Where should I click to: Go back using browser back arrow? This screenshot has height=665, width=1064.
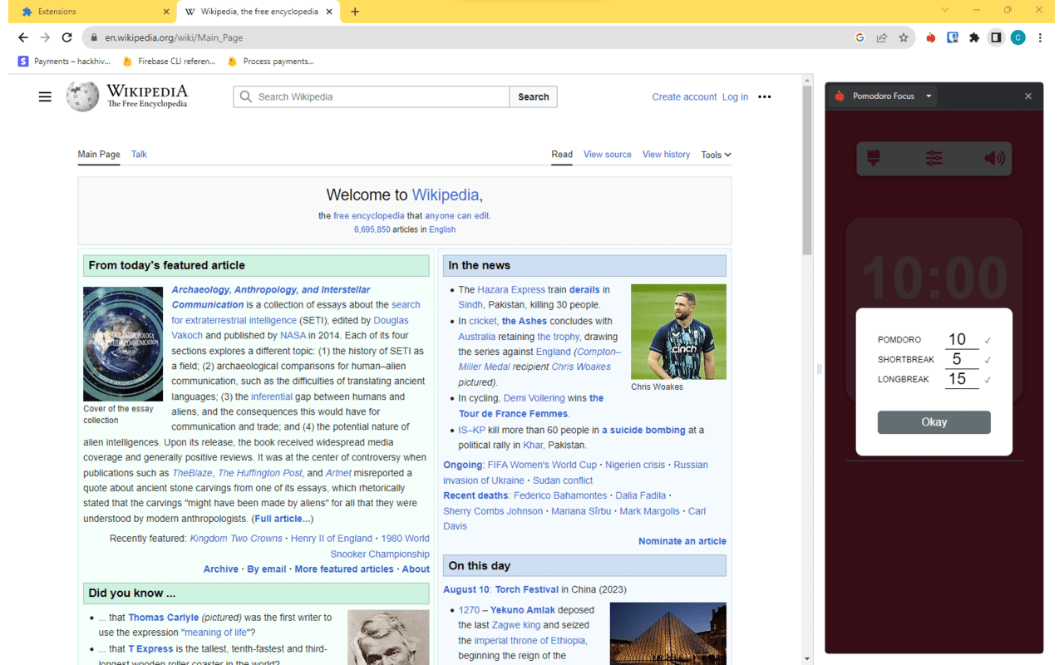[23, 37]
